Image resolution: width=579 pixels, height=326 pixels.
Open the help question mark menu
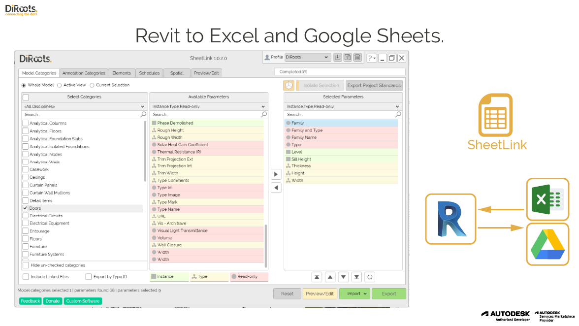371,58
